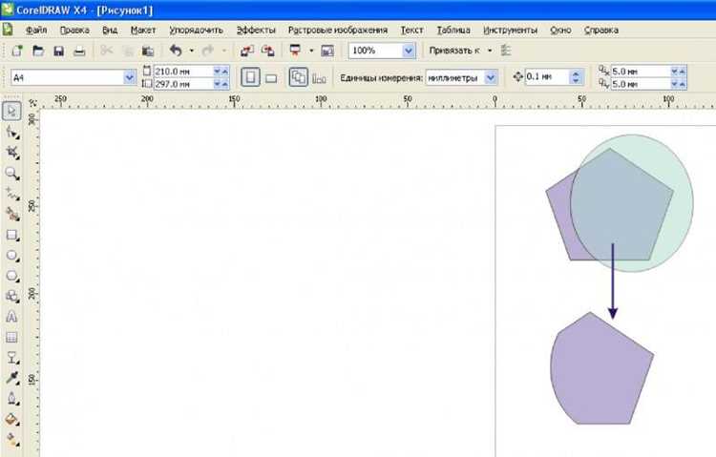Select the Rectangle tool
This screenshot has height=457, width=716.
(x=11, y=235)
